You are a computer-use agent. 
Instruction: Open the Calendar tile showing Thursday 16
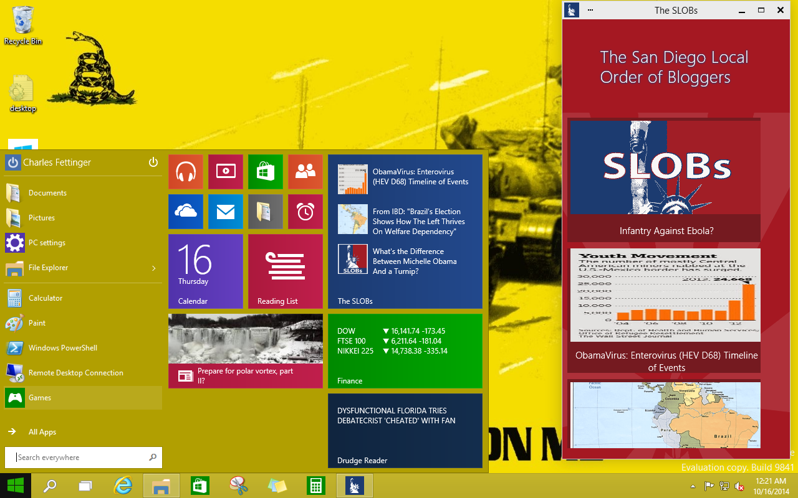pos(206,271)
